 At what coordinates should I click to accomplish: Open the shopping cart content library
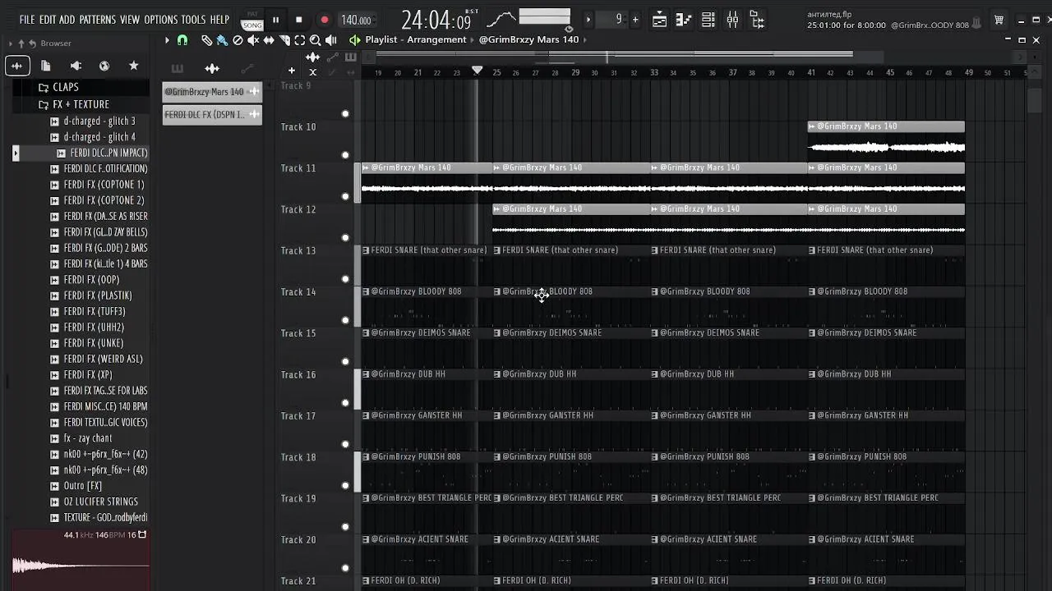[999, 20]
